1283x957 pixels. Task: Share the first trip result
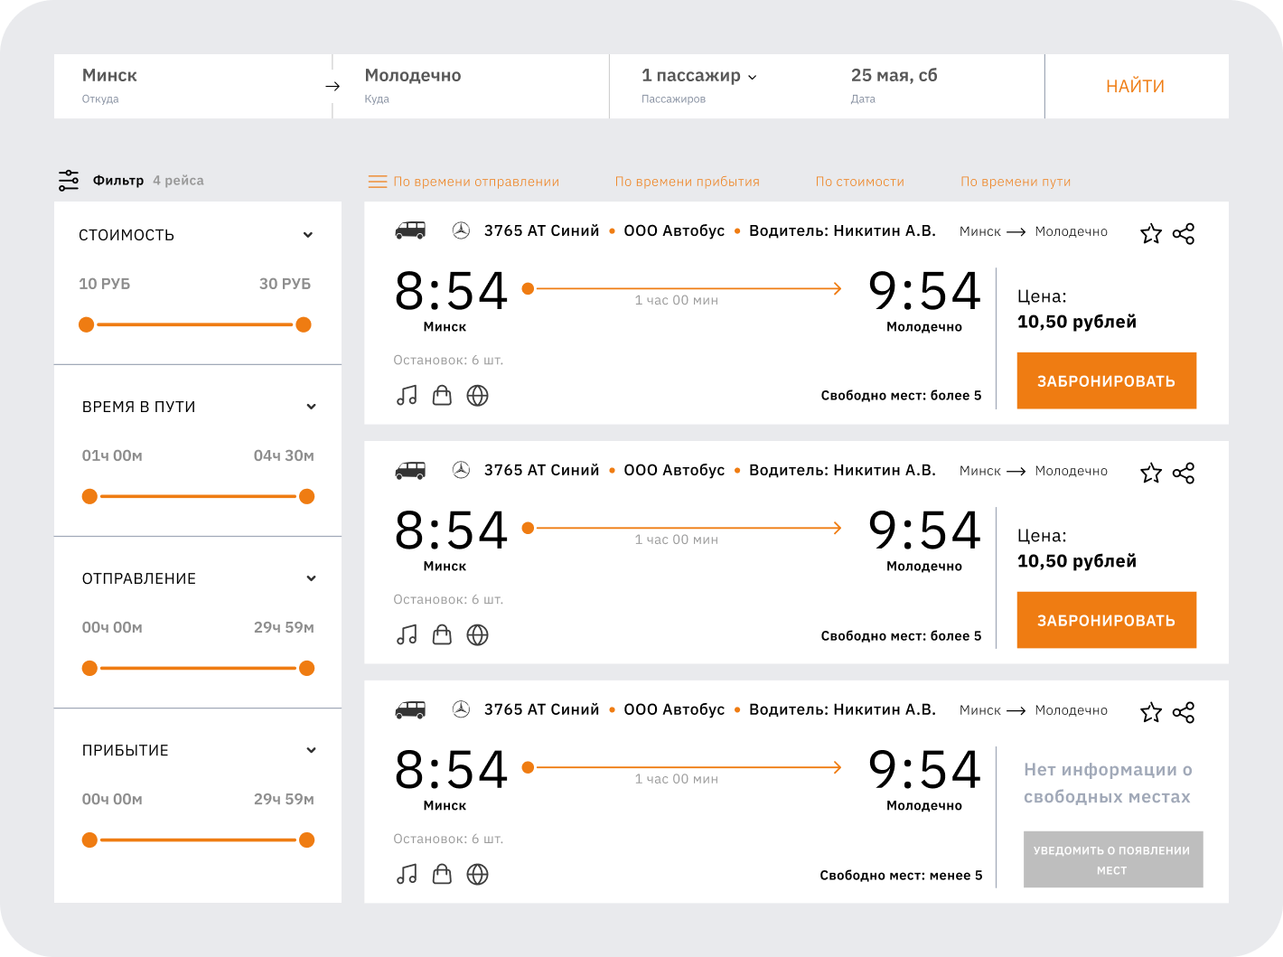click(x=1184, y=234)
